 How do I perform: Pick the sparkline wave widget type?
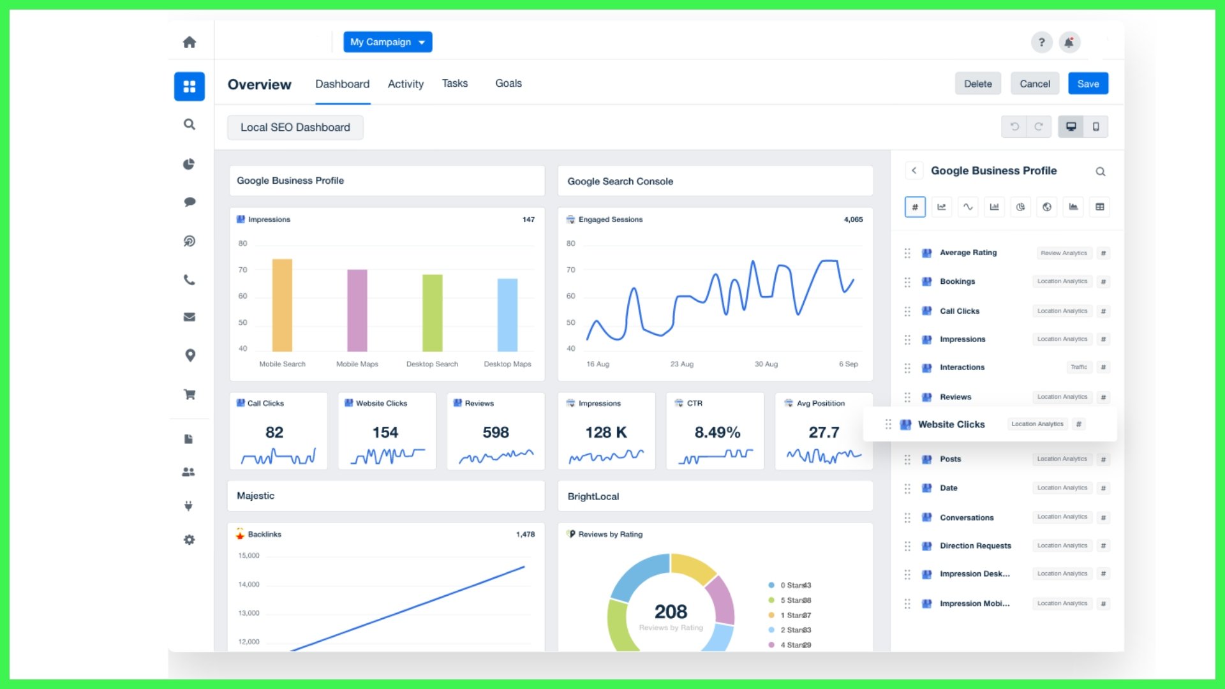coord(968,207)
